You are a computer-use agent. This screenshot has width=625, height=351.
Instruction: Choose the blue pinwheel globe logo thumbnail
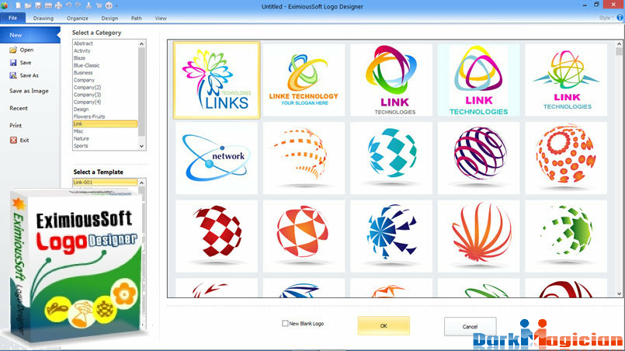(x=391, y=236)
